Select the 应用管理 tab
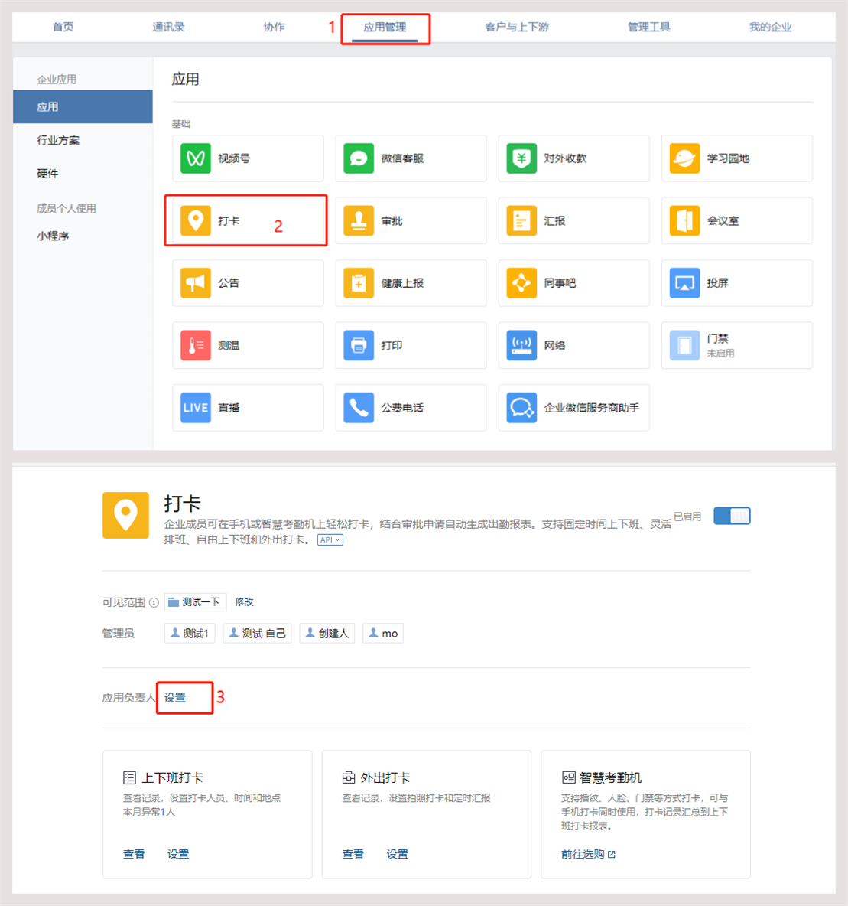Viewport: 848px width, 906px height. click(385, 27)
